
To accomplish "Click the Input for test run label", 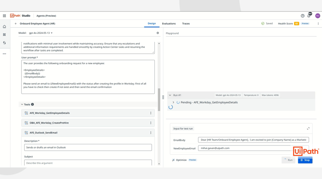I will click(x=183, y=129).
